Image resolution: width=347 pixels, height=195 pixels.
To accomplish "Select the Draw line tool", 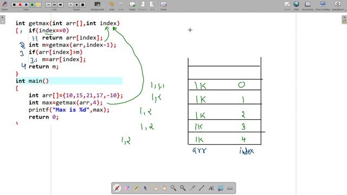I will click(x=202, y=188).
